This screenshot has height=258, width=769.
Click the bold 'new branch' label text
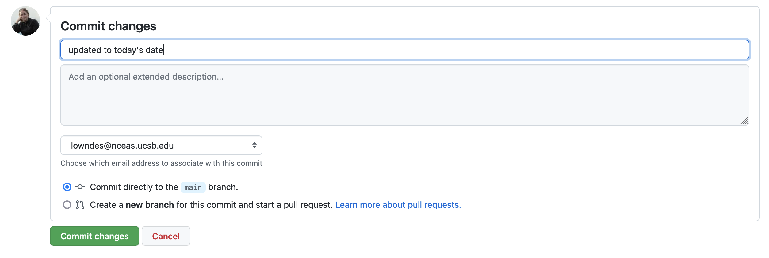coord(150,205)
